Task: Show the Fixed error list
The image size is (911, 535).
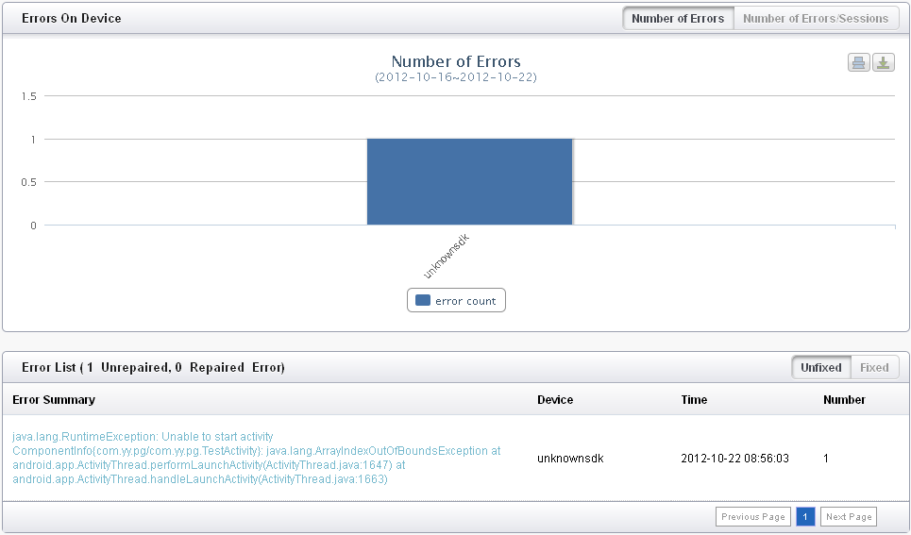Action: (x=874, y=367)
